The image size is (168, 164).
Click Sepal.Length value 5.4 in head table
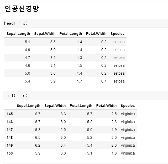27,81
